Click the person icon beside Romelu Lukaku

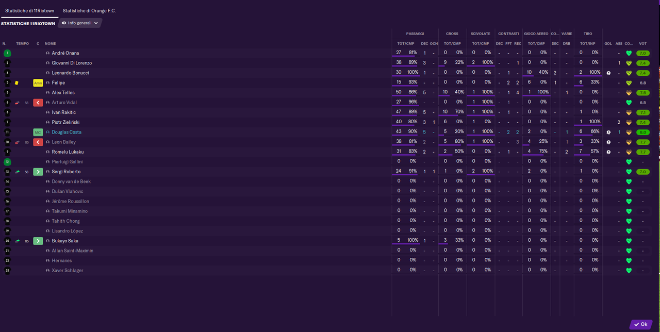point(48,152)
